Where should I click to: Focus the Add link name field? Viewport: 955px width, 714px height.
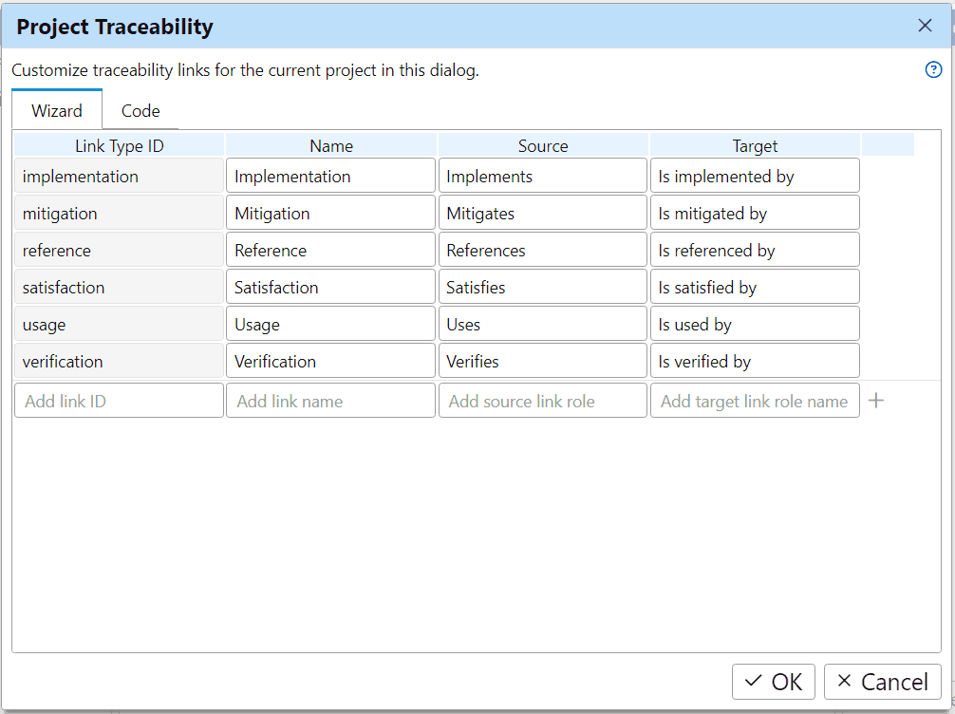330,401
